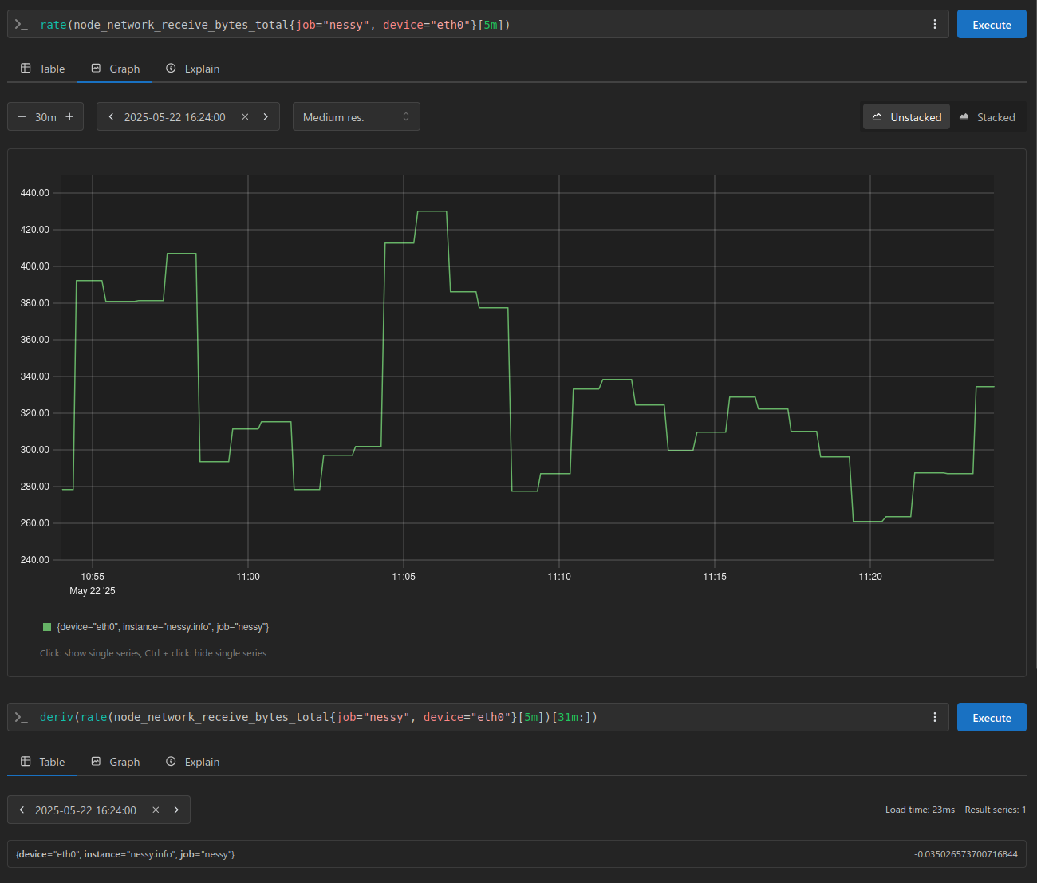
Task: Open the Explain tab of first panel
Action: point(192,69)
